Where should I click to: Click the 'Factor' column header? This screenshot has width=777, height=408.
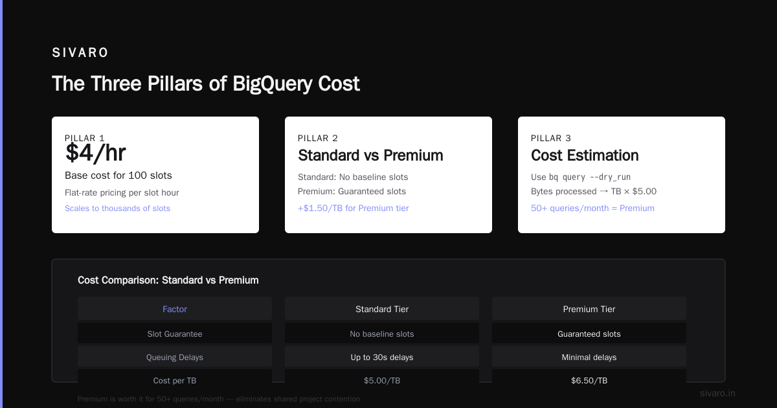175,309
